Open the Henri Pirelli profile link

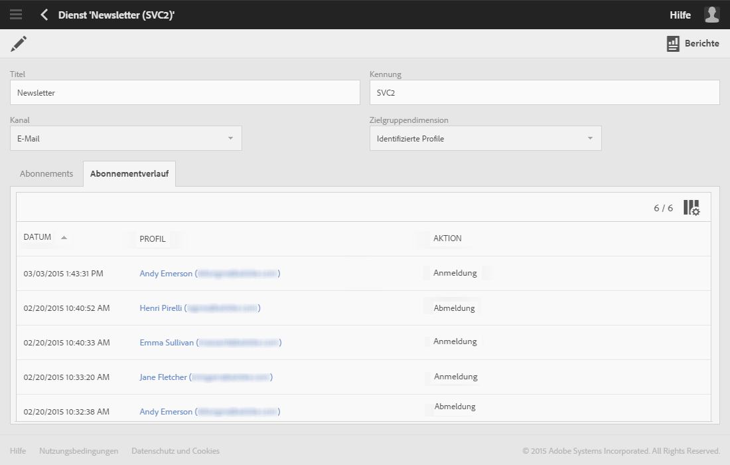pyautogui.click(x=161, y=308)
